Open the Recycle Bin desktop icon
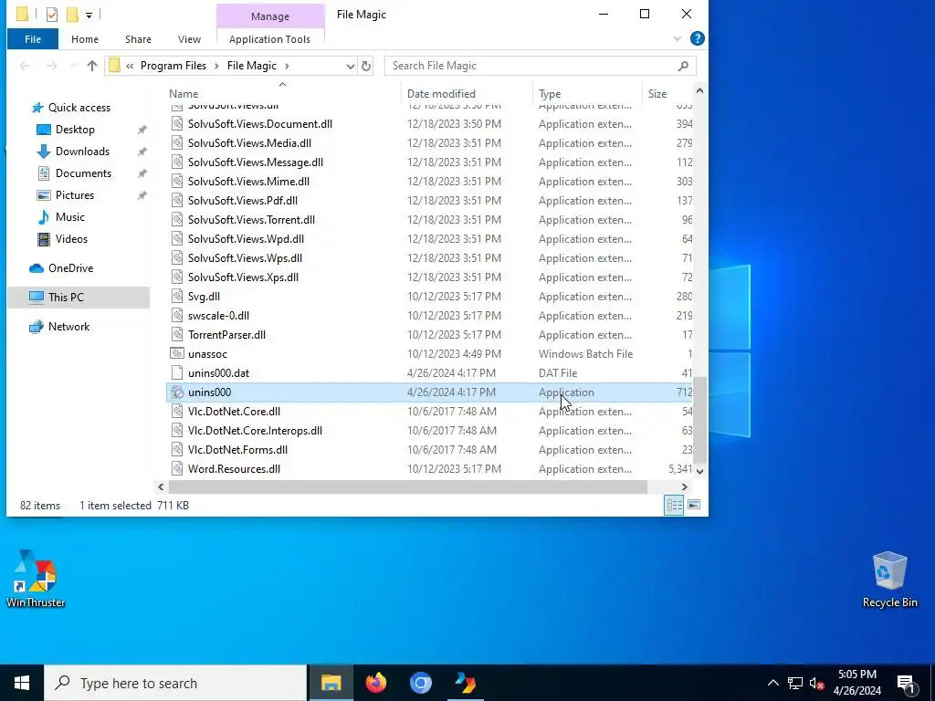 (x=889, y=580)
